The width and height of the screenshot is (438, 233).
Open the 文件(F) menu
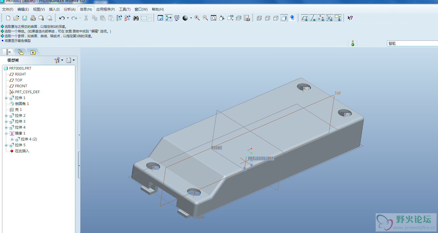[8, 9]
